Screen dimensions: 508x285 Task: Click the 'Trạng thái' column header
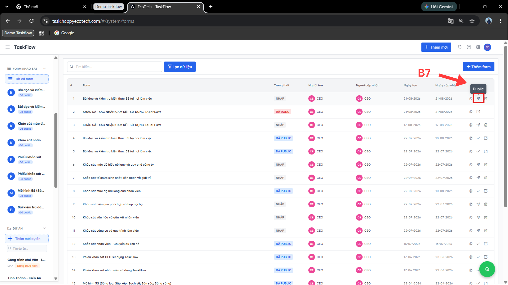[x=281, y=85]
